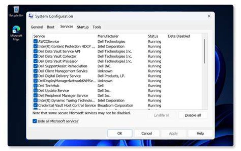
Task: Click Running status of Dell TechHub row
Action: coord(154,86)
